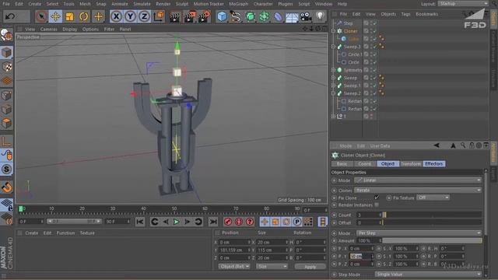Collapse the Sweep.3 tree item
Image resolution: width=498 pixels, height=280 pixels.
click(x=333, y=47)
